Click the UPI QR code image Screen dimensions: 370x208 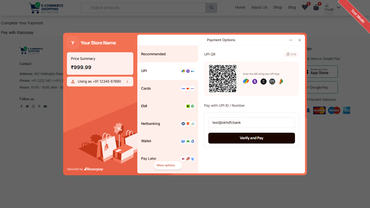coord(223,79)
